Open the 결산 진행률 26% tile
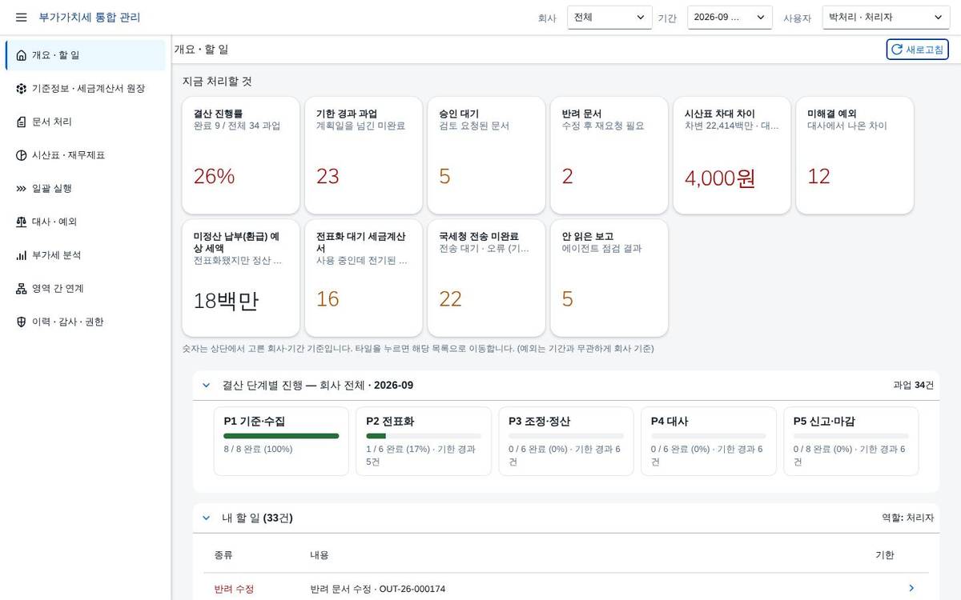Screen dimensions: 961x600 pyautogui.click(x=241, y=155)
